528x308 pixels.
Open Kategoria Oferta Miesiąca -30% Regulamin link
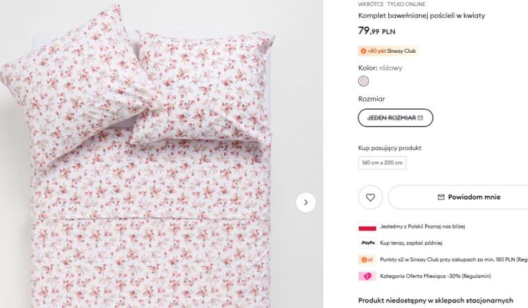click(x=435, y=276)
